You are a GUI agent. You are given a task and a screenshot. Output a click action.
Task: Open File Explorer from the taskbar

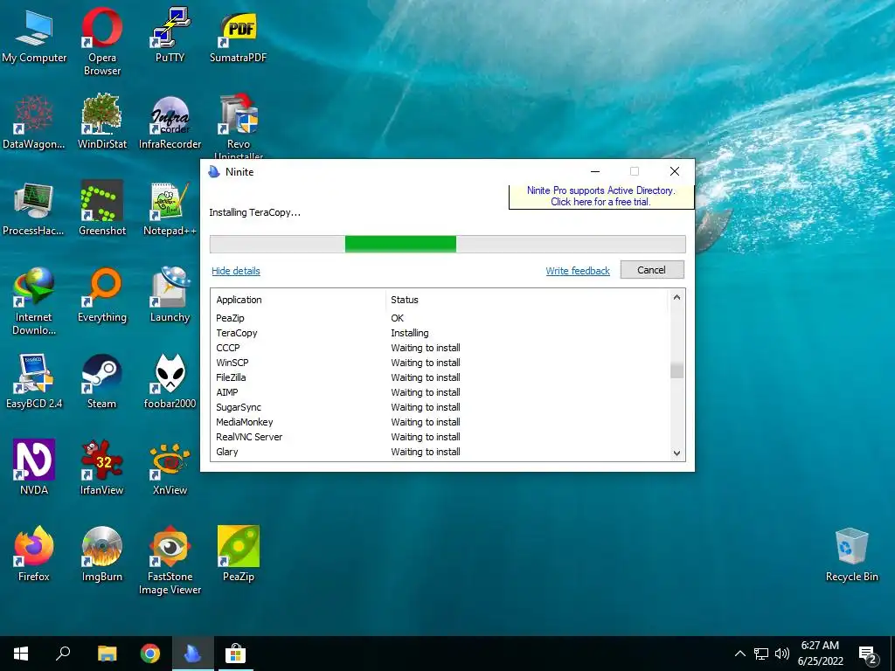(x=107, y=654)
